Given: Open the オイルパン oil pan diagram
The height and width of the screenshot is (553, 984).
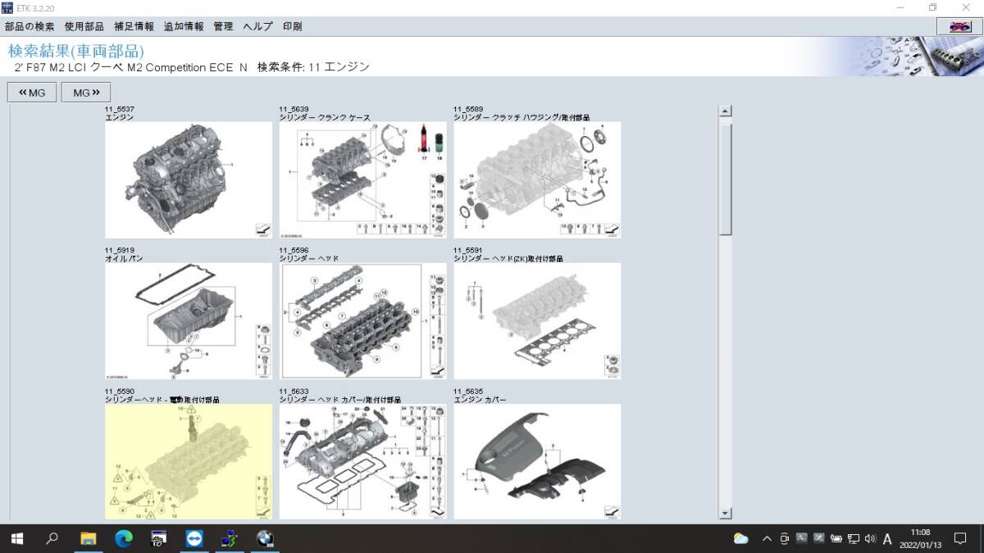Looking at the screenshot, I should pyautogui.click(x=188, y=321).
